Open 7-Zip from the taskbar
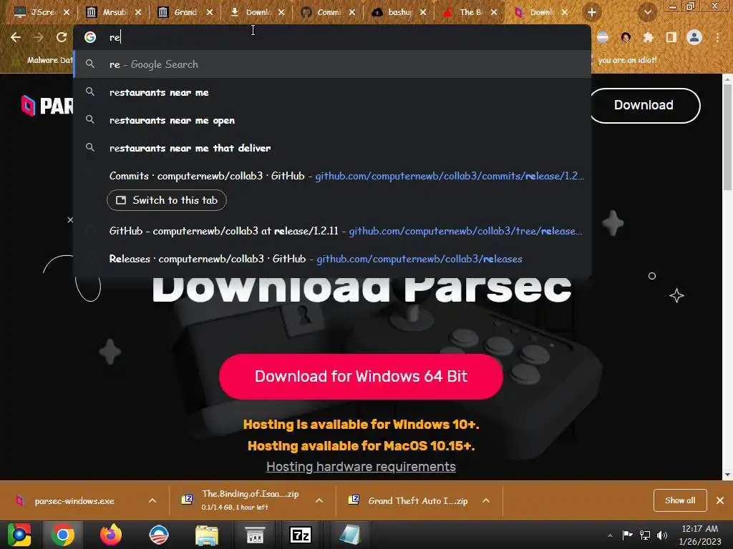The height and width of the screenshot is (549, 733). 300,535
